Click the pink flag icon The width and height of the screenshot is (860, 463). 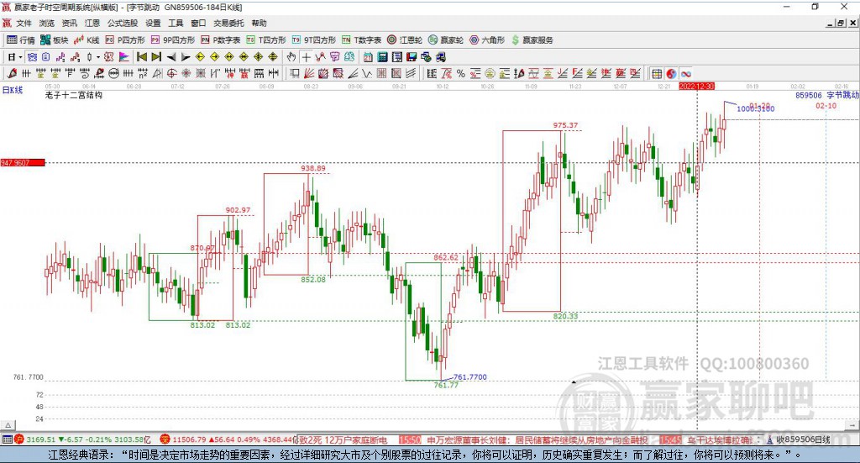(124, 57)
